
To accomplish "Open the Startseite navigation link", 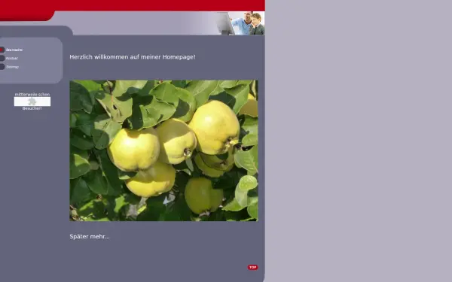I will coord(14,50).
